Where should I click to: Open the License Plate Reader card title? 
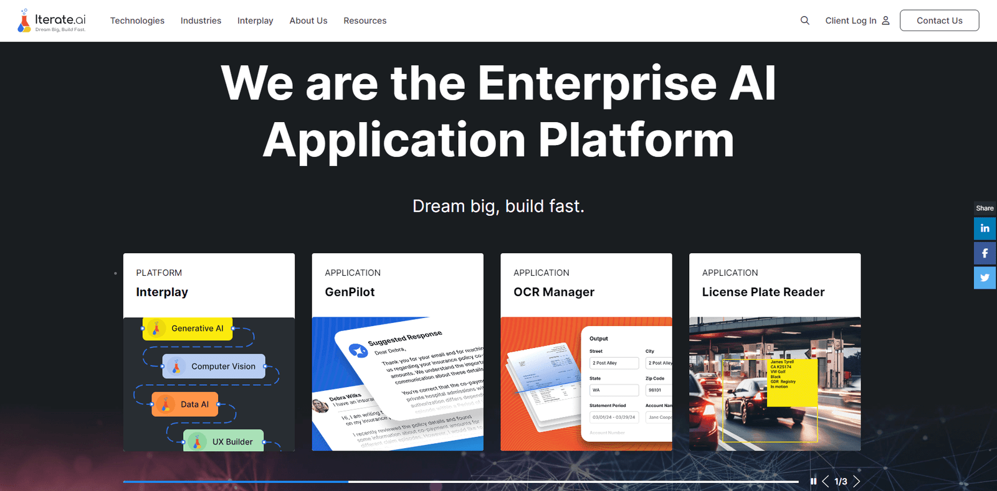tap(763, 292)
